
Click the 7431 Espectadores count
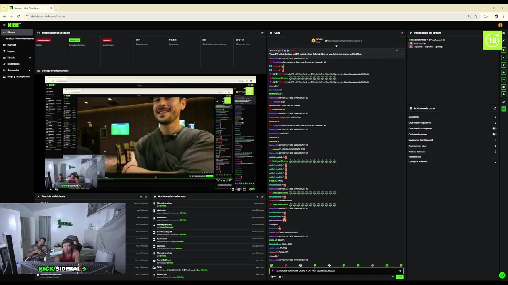click(x=138, y=40)
